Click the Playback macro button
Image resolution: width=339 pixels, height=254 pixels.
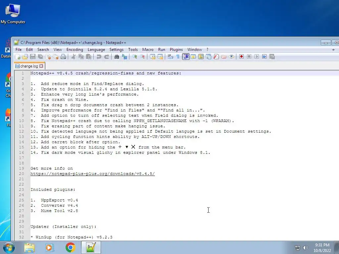tap(257, 57)
